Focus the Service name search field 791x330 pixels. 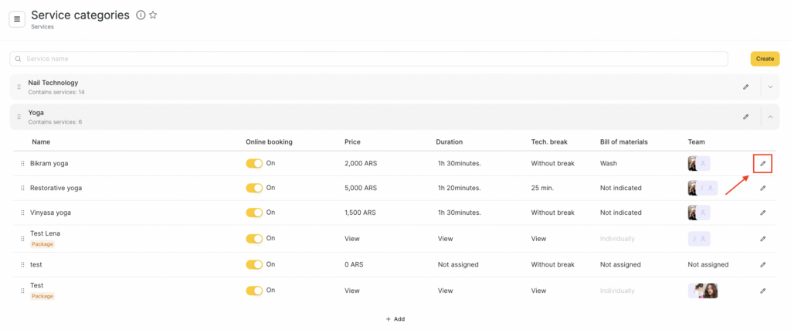[x=371, y=59]
